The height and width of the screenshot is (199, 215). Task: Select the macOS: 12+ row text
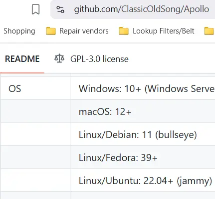click(x=105, y=111)
